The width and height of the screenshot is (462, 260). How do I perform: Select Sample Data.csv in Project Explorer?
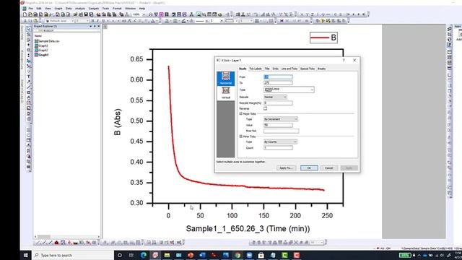click(47, 41)
